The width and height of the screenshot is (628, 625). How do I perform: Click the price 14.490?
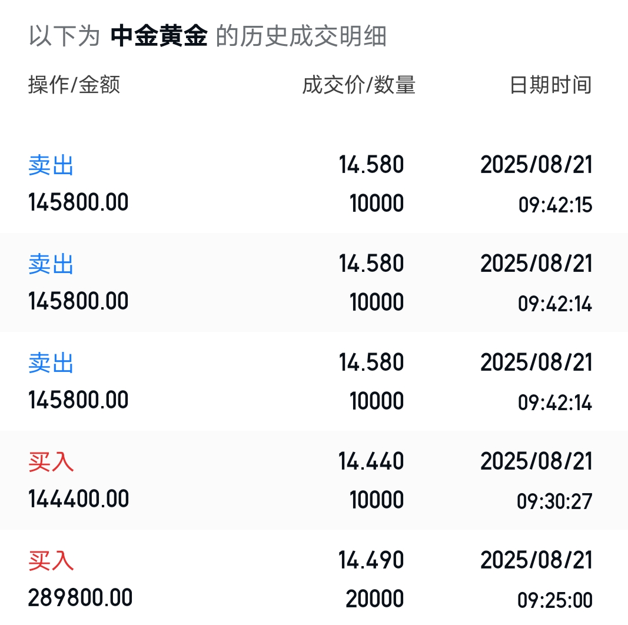(371, 560)
